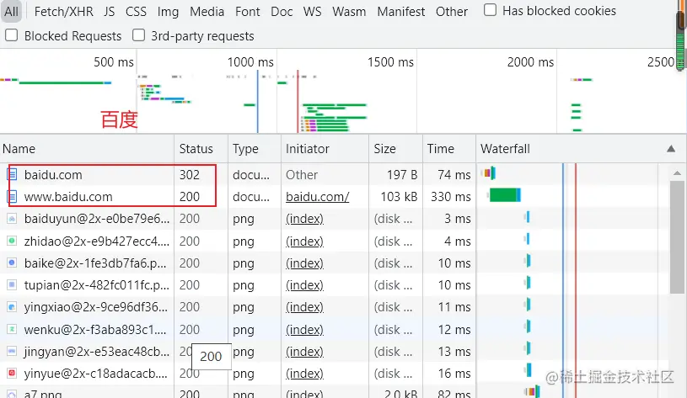Select the baike@2x png request name

tap(95, 263)
